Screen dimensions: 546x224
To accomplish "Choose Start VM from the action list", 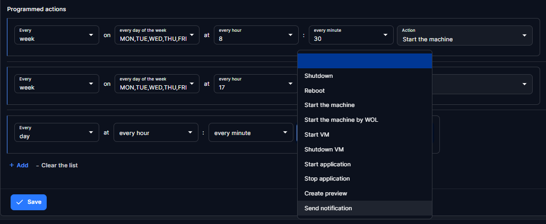I will click(365, 135).
